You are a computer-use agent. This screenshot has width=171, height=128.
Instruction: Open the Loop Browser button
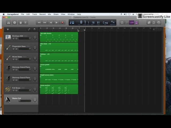coord(154,23)
